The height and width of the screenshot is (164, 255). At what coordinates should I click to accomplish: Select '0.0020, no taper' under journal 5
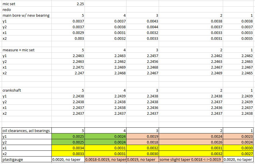[x=68, y=159]
